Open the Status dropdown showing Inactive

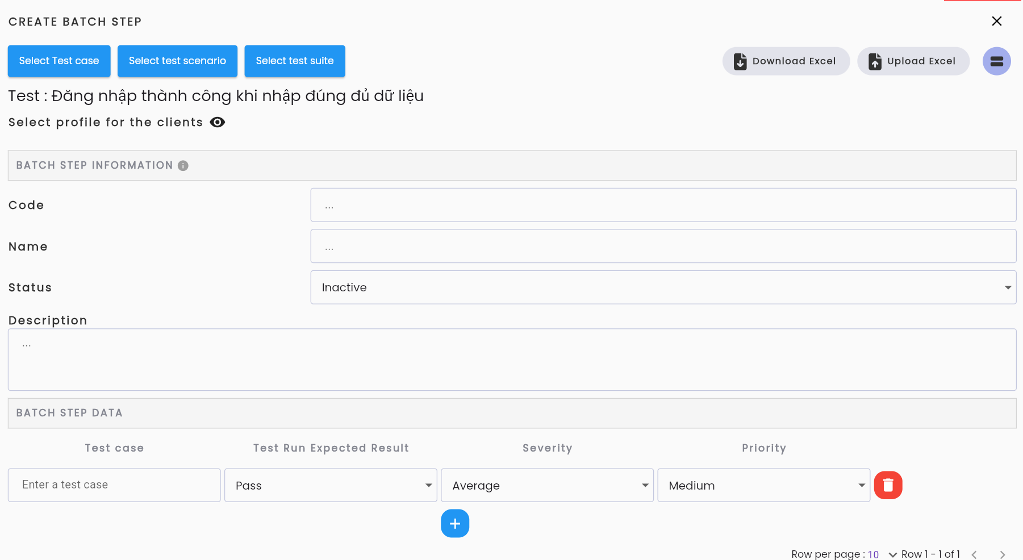click(663, 287)
